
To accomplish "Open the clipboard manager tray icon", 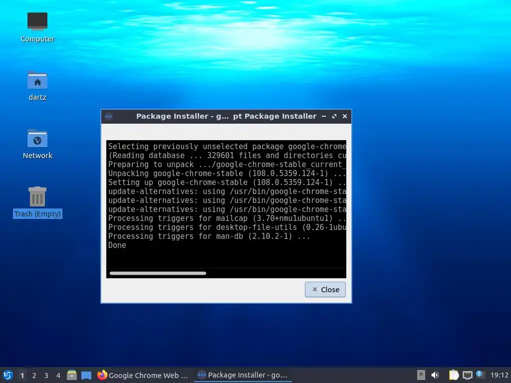I will [x=454, y=375].
